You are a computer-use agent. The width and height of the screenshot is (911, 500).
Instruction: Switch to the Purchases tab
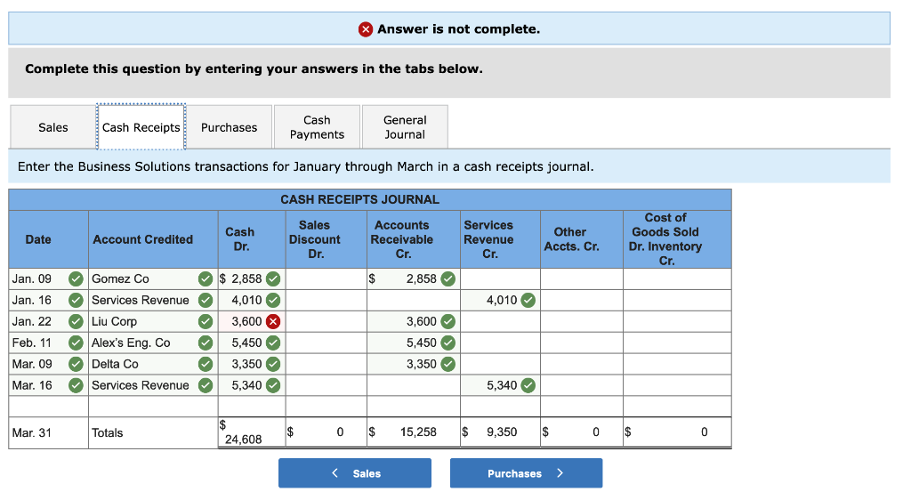coord(229,127)
